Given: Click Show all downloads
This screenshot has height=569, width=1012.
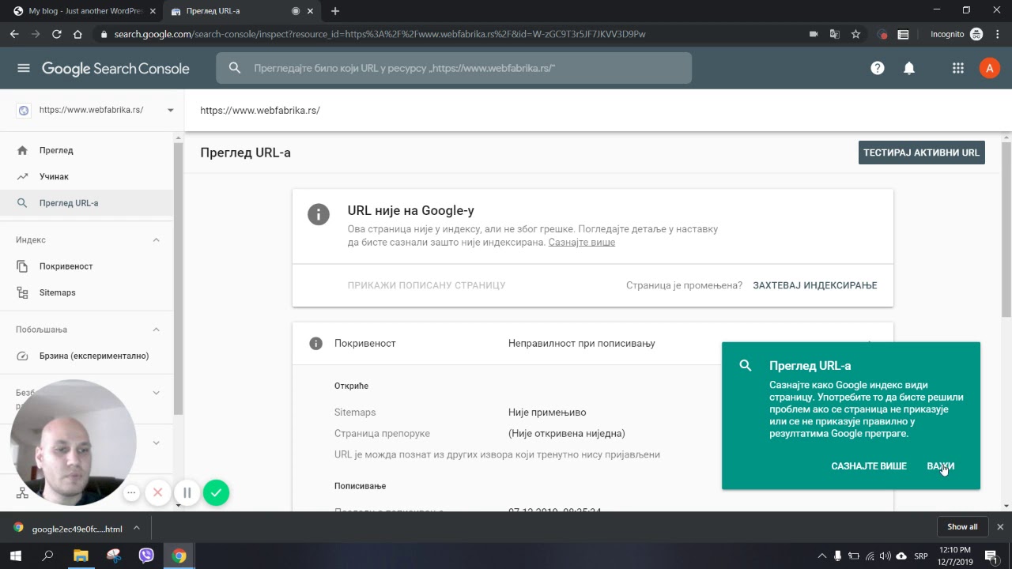Looking at the screenshot, I should point(962,526).
